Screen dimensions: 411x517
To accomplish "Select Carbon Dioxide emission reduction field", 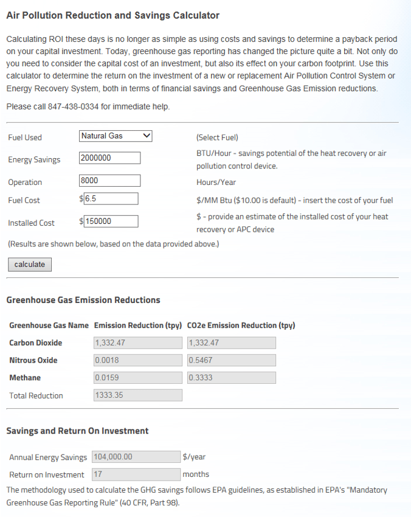I will pos(138,343).
